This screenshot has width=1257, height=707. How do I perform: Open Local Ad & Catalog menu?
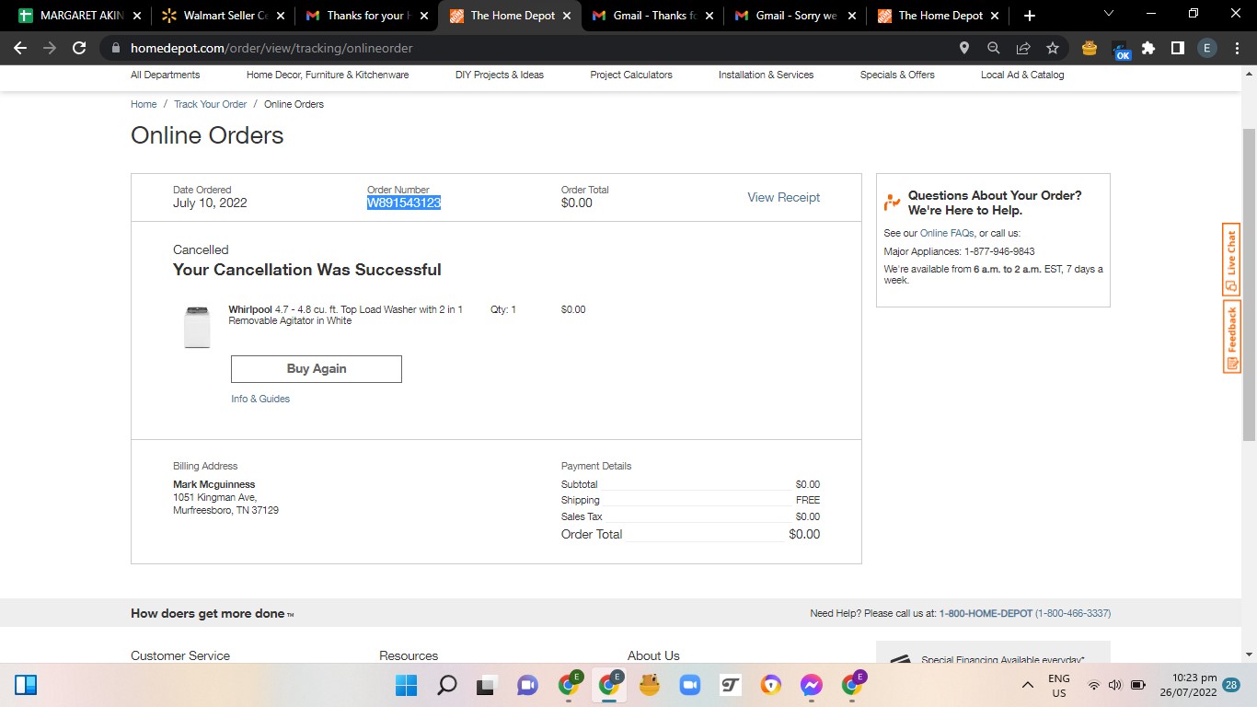[x=1022, y=75]
